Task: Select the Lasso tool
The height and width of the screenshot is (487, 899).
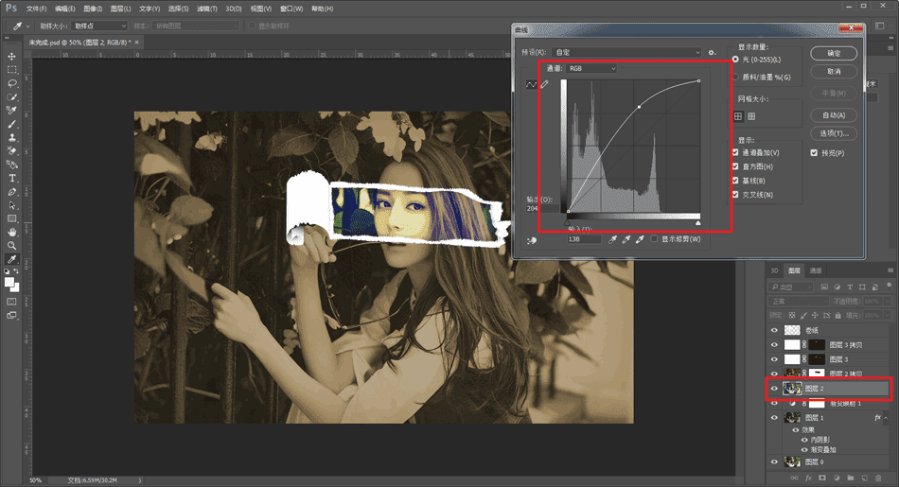Action: click(x=12, y=83)
